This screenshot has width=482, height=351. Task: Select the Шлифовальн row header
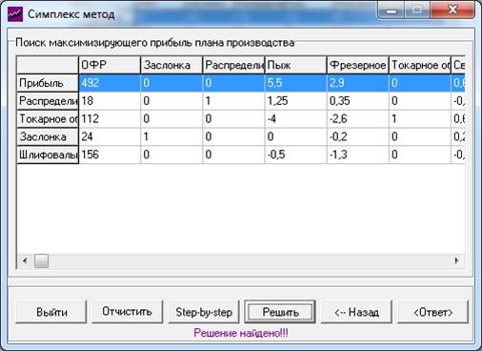click(48, 155)
